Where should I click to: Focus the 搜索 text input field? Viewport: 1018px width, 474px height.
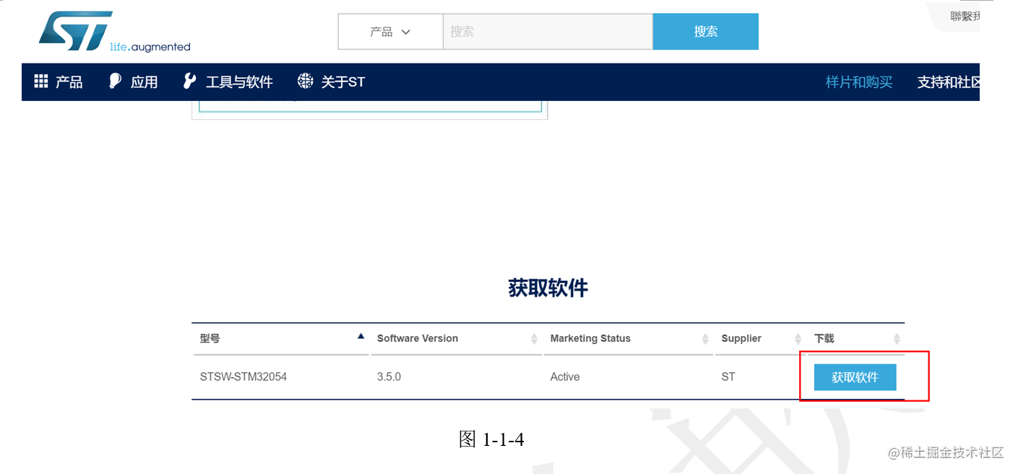[548, 32]
